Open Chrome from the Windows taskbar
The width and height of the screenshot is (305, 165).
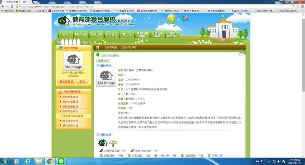50,161
